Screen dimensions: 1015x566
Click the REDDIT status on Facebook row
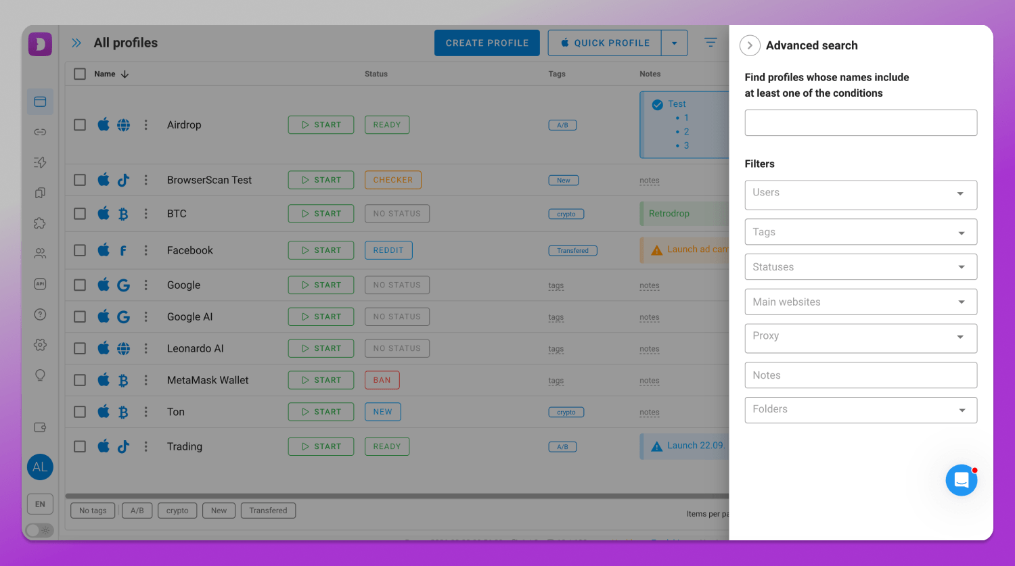388,250
